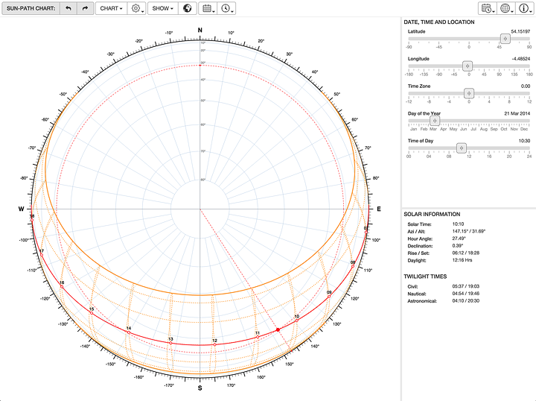This screenshot has height=401, width=536.
Task: Expand the SHOW dropdown menu
Action: [163, 9]
